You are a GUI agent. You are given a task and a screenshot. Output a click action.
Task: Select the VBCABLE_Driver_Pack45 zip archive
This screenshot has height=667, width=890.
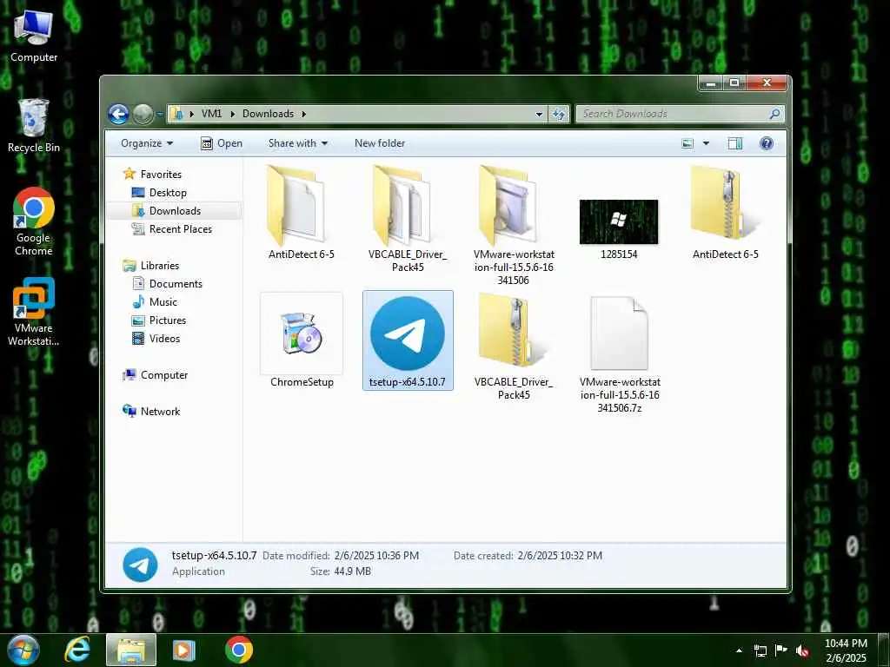pos(514,347)
